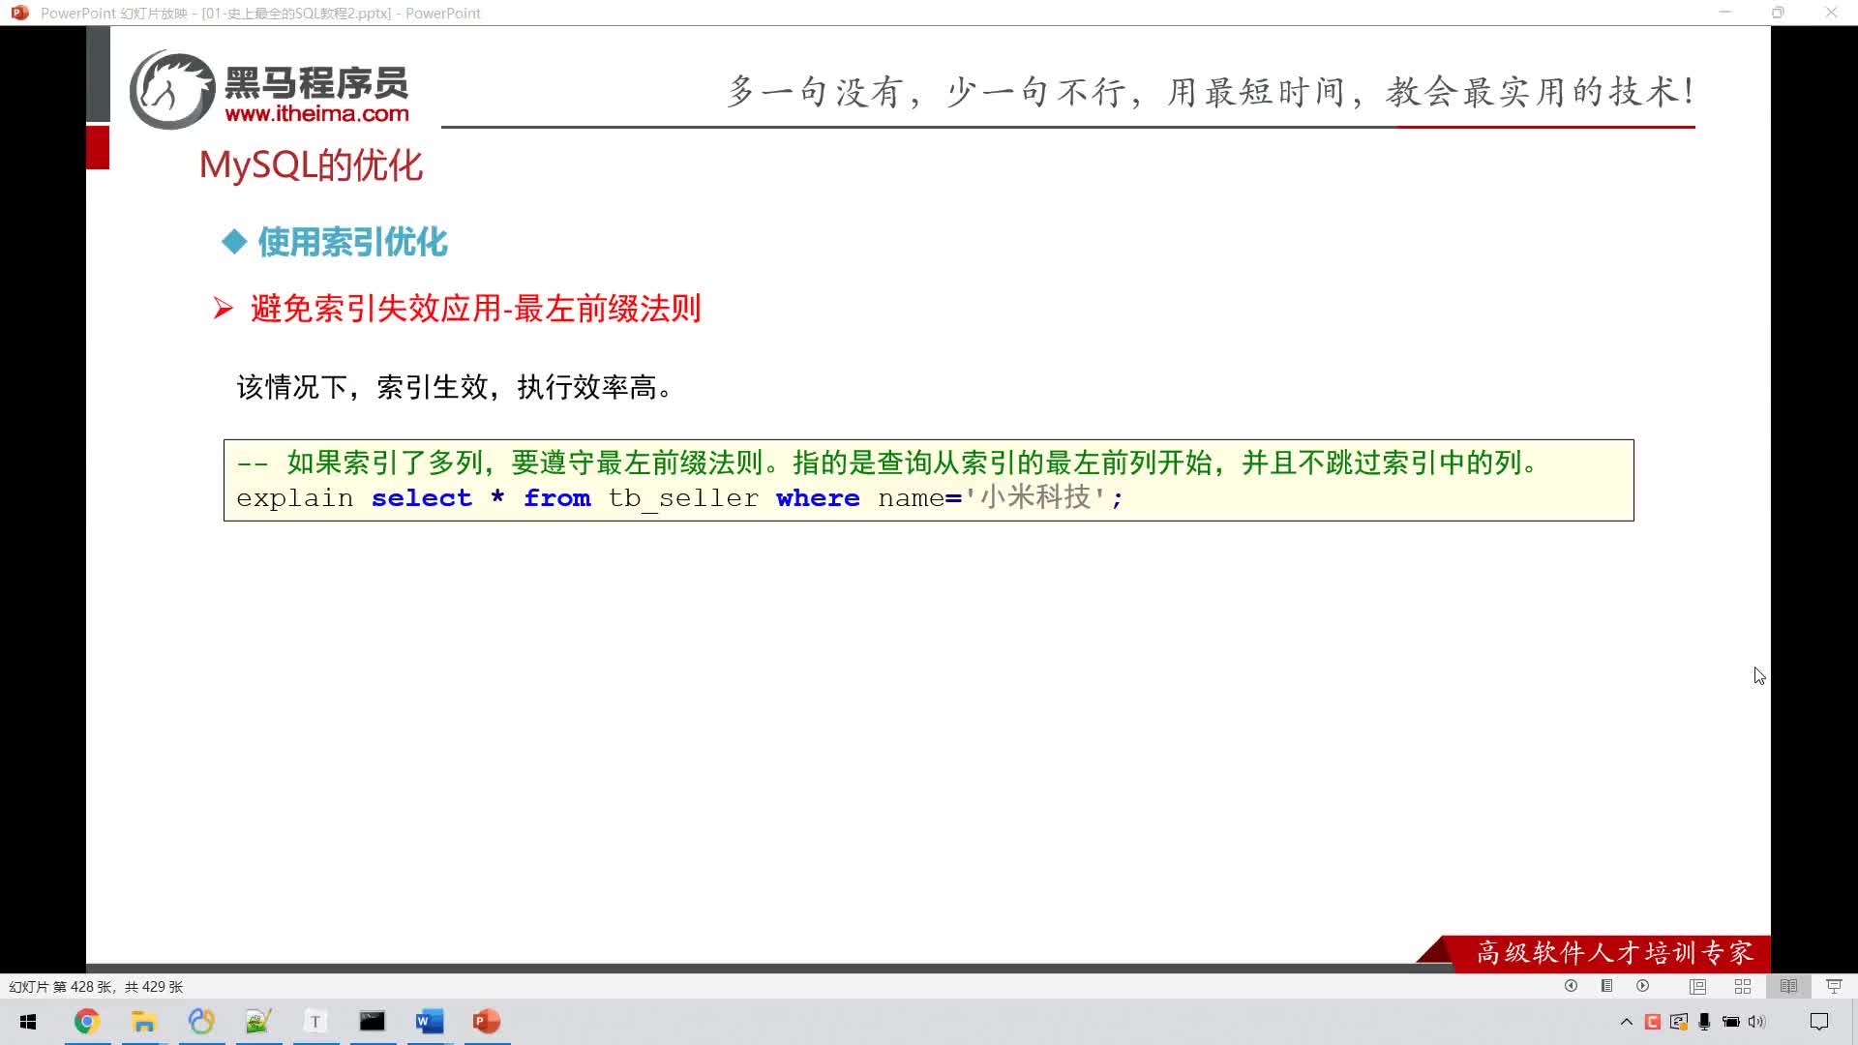Open Navicat from the taskbar
Viewport: 1858px width, 1045px height.
(201, 1022)
